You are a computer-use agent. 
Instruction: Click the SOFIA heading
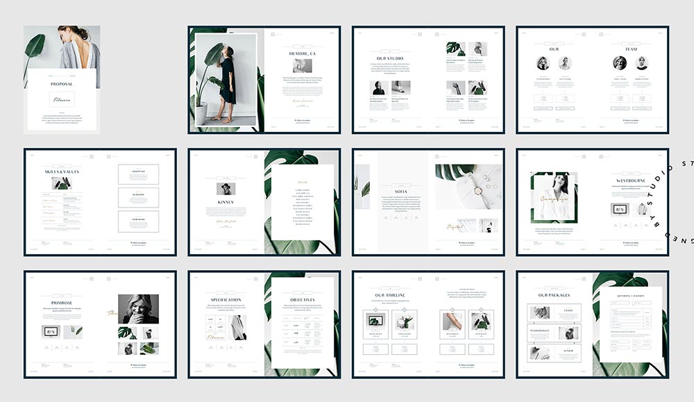tap(401, 192)
